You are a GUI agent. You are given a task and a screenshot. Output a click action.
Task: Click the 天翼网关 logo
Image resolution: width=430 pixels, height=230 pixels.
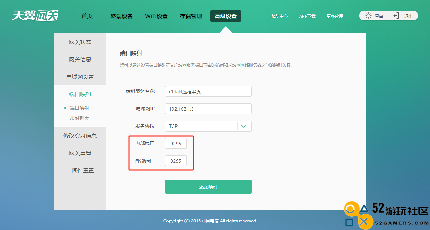pos(35,16)
